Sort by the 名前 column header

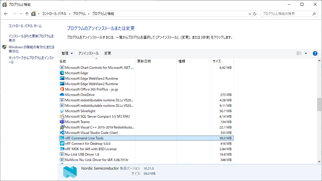click(97, 61)
